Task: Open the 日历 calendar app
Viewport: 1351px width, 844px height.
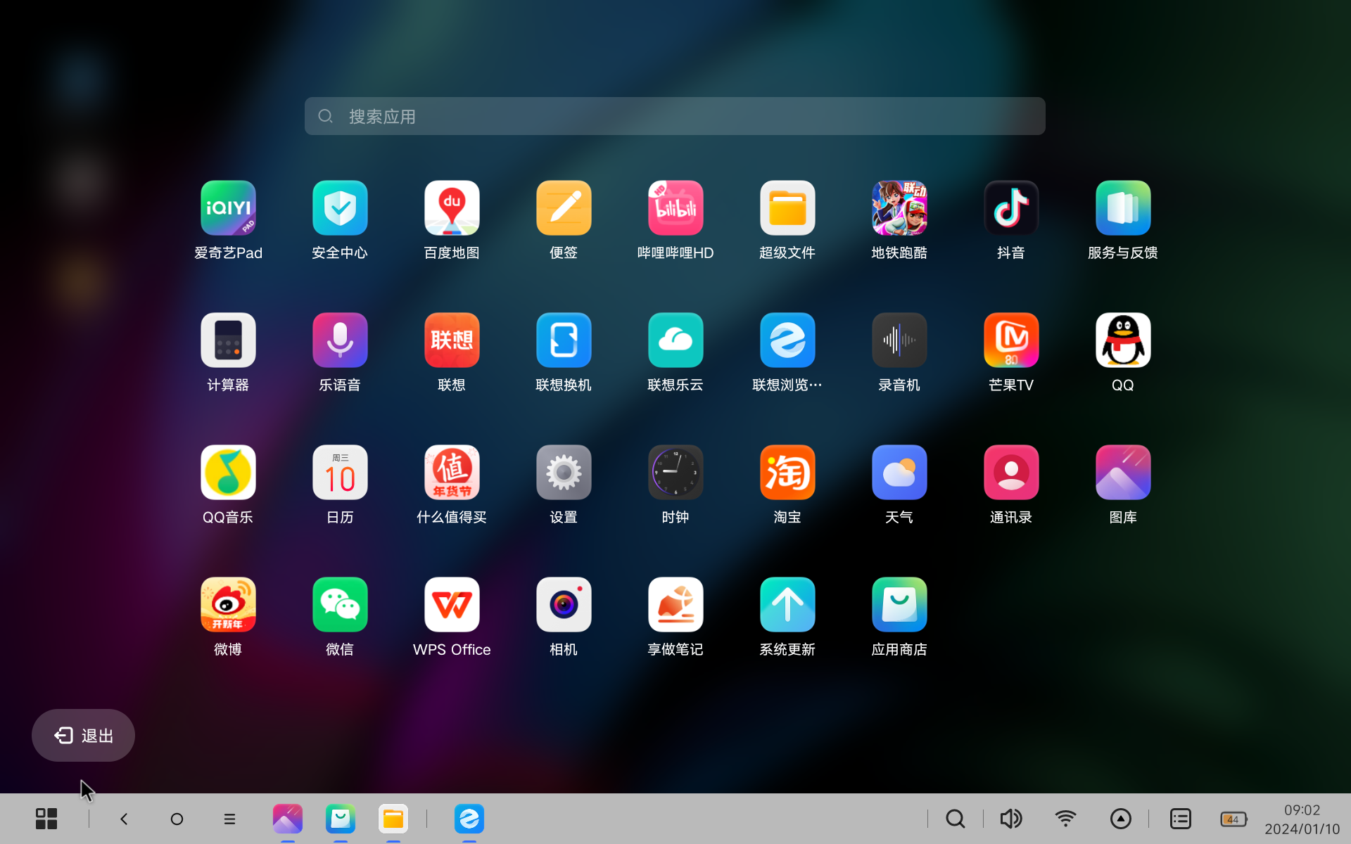Action: coord(340,473)
